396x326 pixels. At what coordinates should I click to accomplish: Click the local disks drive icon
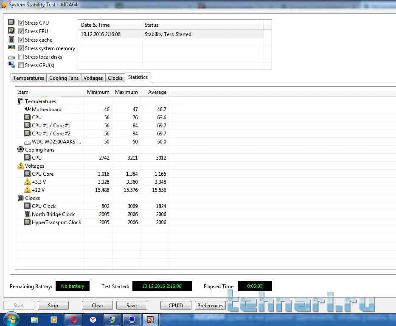click(x=11, y=57)
